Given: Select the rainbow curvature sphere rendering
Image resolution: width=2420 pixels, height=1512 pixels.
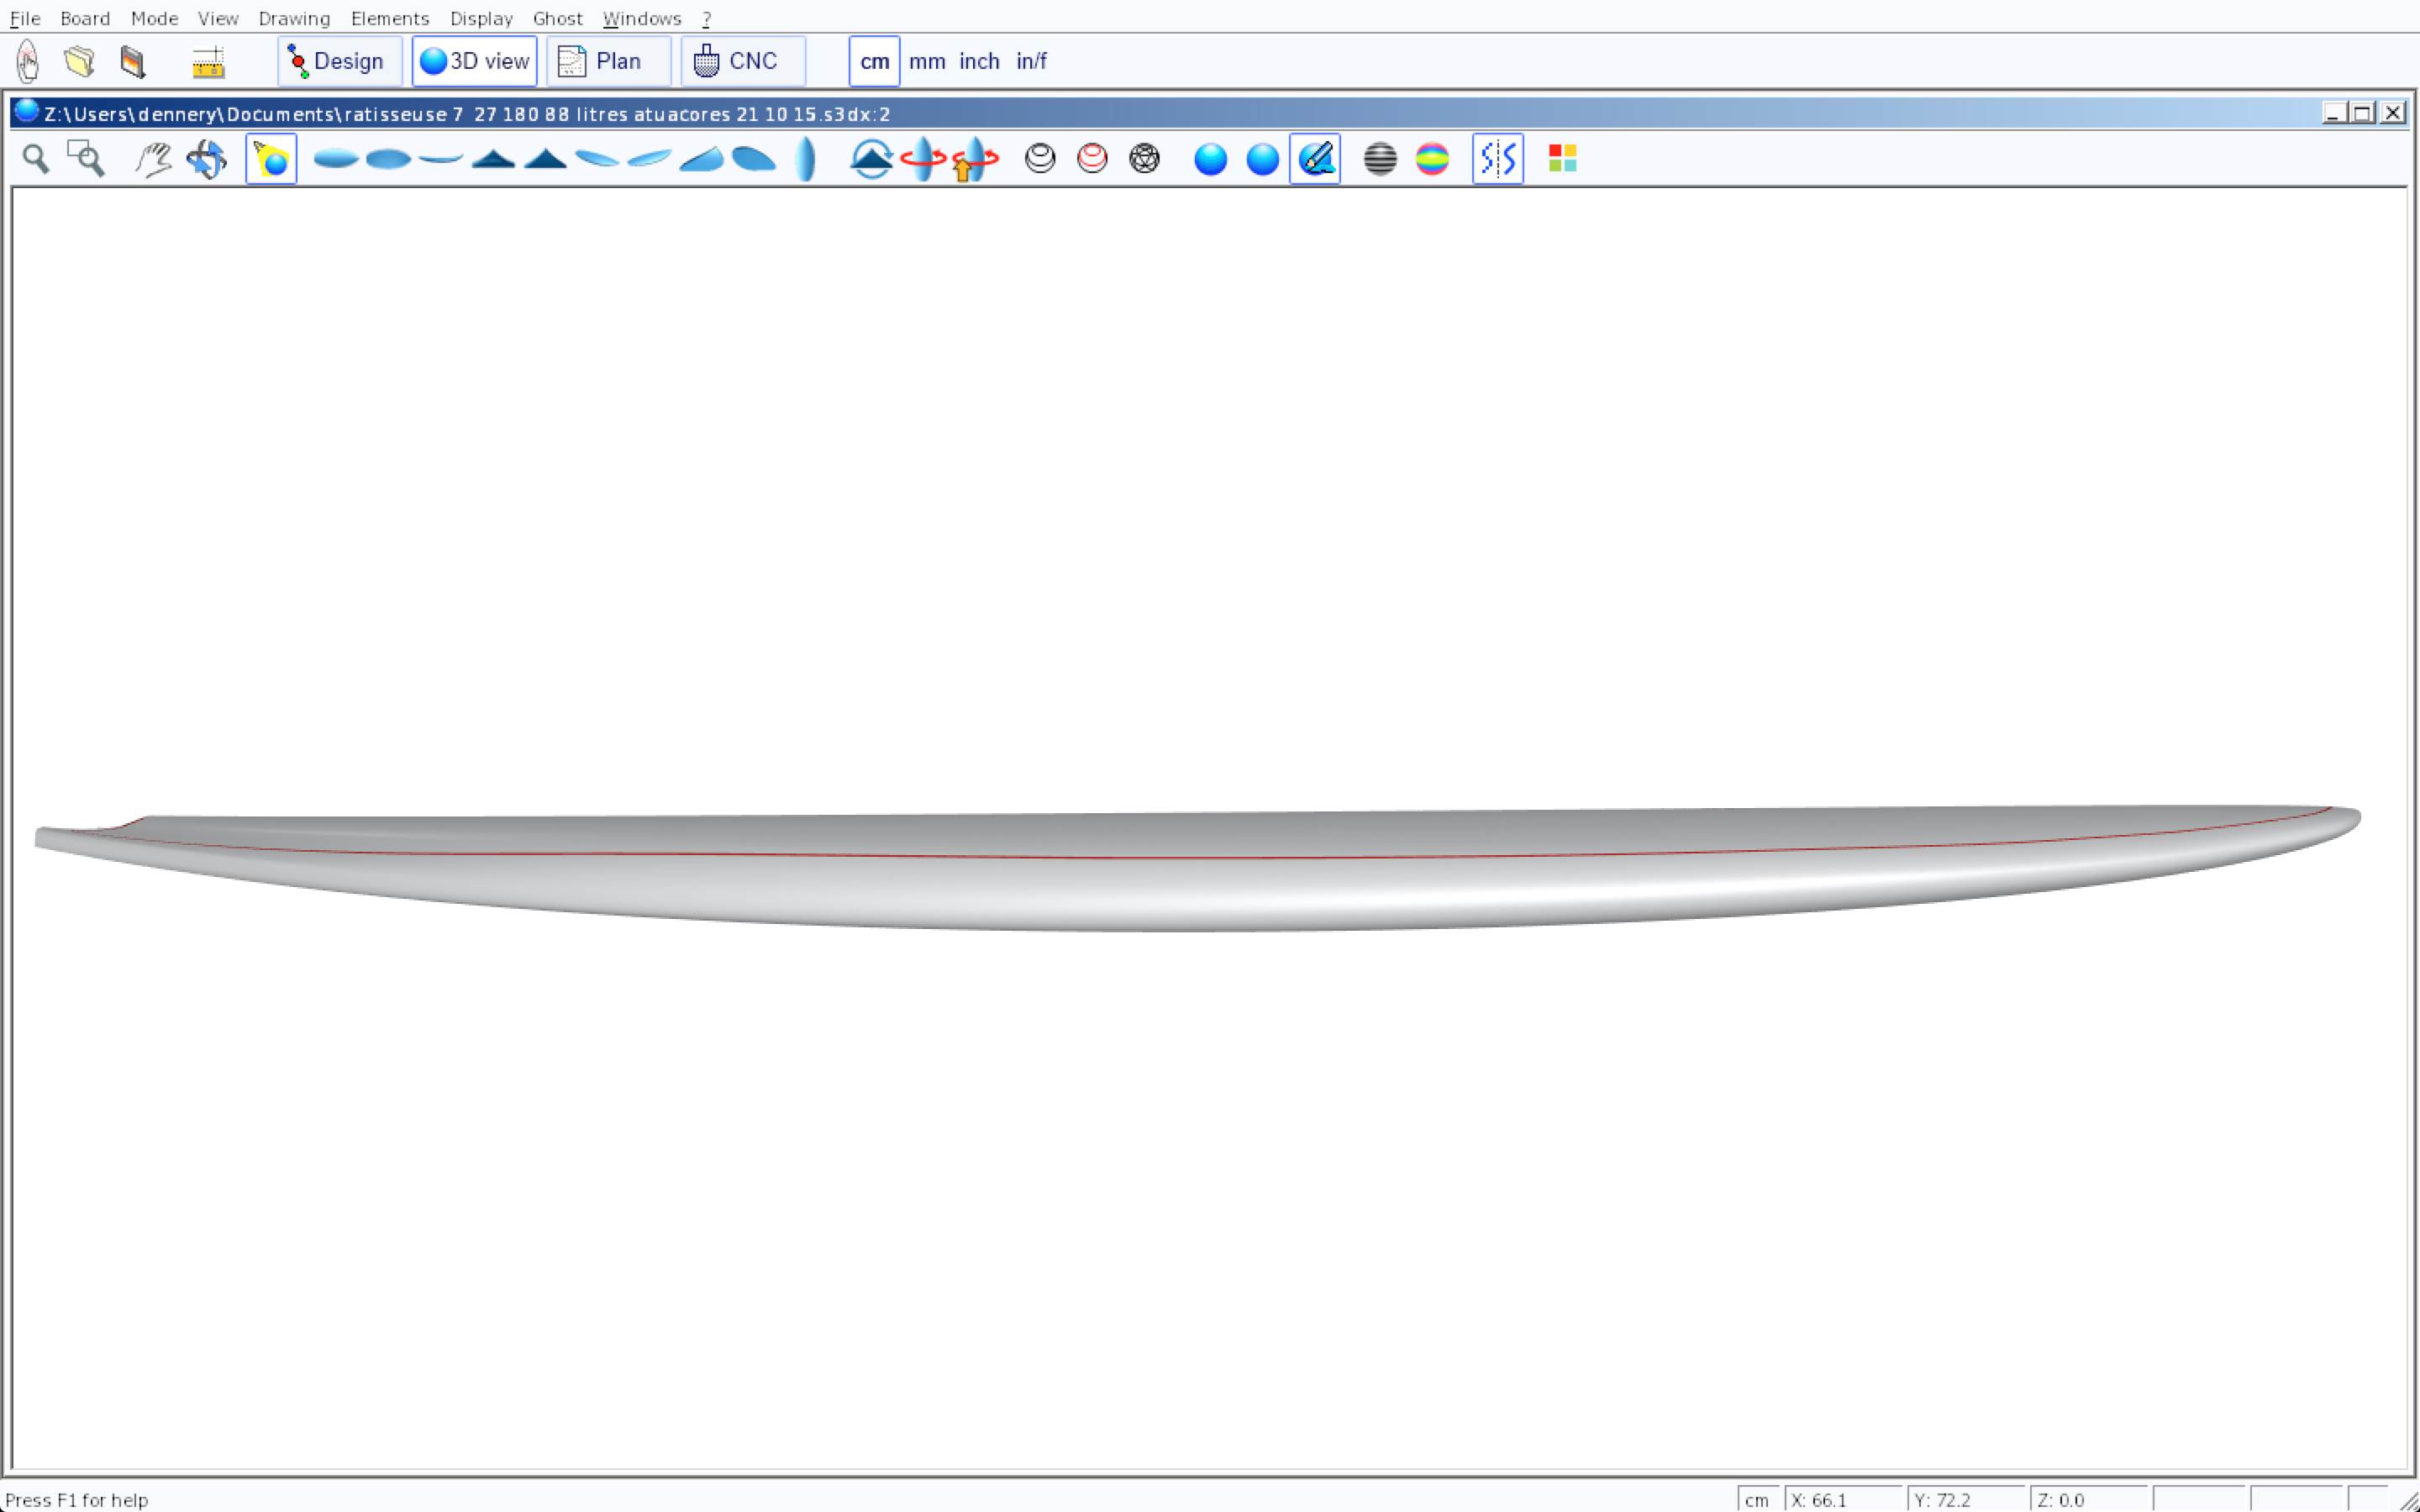Looking at the screenshot, I should (1432, 159).
